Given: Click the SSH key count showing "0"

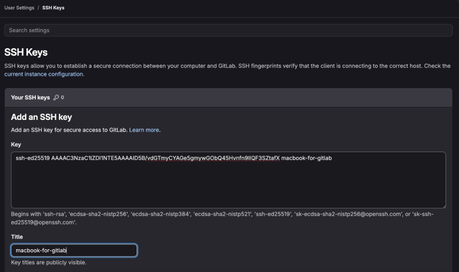Looking at the screenshot, I should (62, 97).
